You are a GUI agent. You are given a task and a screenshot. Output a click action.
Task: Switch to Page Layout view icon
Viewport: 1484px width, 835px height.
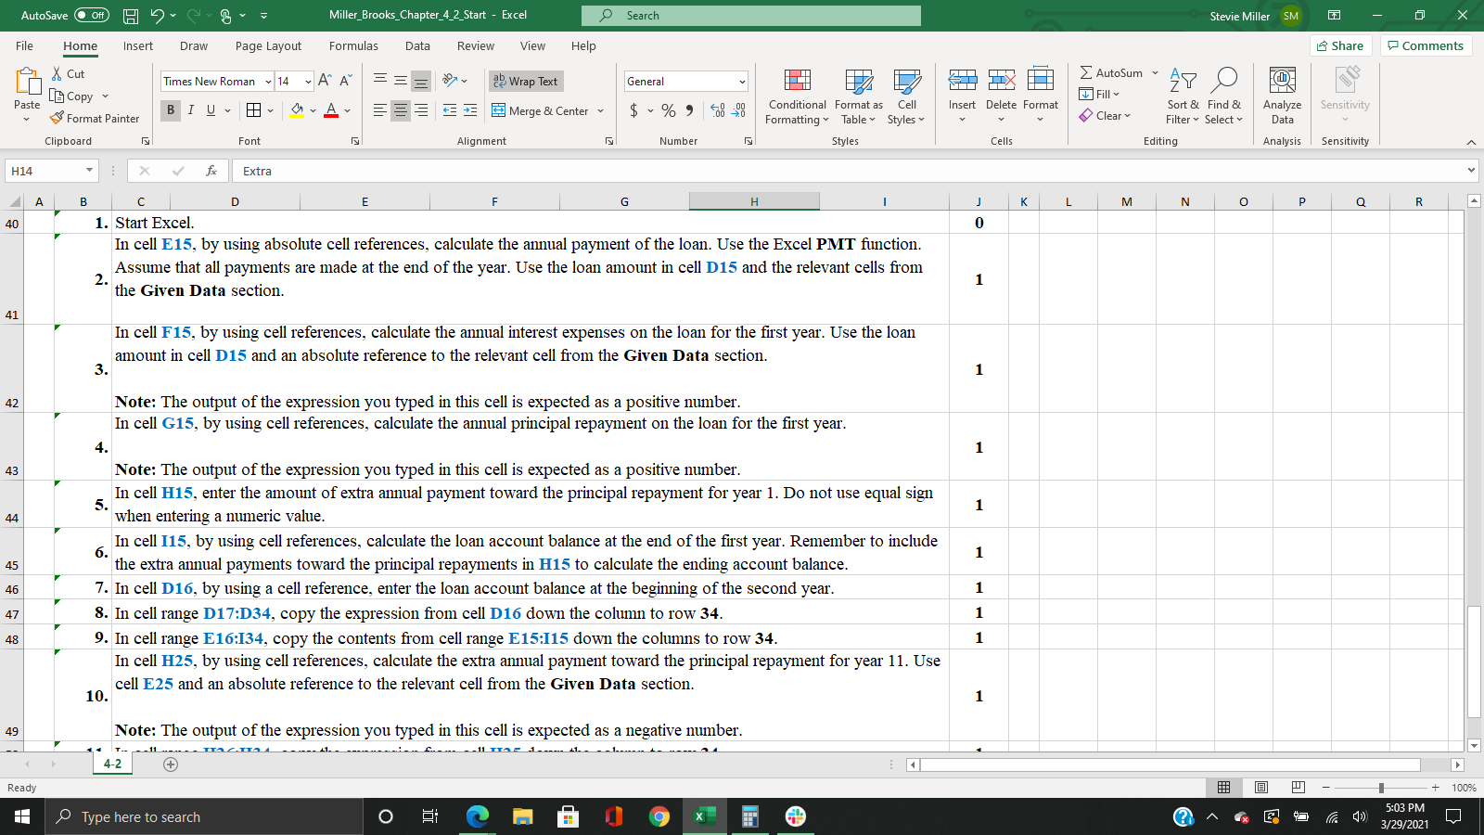(1261, 788)
